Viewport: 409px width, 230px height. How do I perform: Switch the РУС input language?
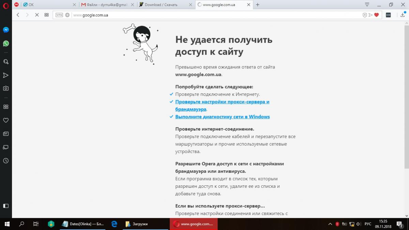point(368,224)
